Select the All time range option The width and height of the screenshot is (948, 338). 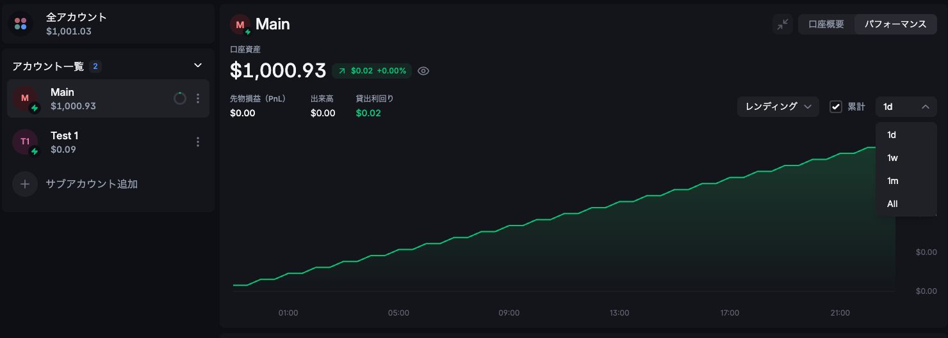coord(892,204)
